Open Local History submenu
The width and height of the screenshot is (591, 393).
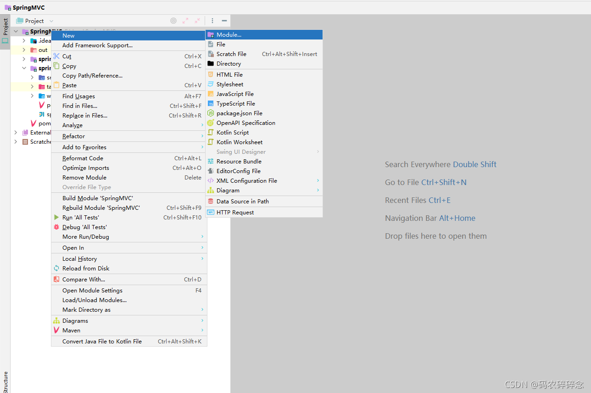pyautogui.click(x=129, y=258)
